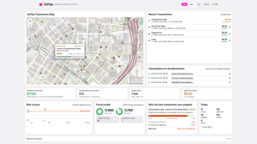Image resolution: width=257 pixels, height=144 pixels.
Task: Select the Cappuccino transaction row
Action: click(189, 34)
